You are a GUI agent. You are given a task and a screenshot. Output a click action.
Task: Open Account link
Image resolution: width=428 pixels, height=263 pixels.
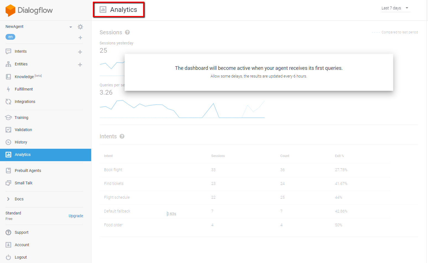(x=22, y=245)
